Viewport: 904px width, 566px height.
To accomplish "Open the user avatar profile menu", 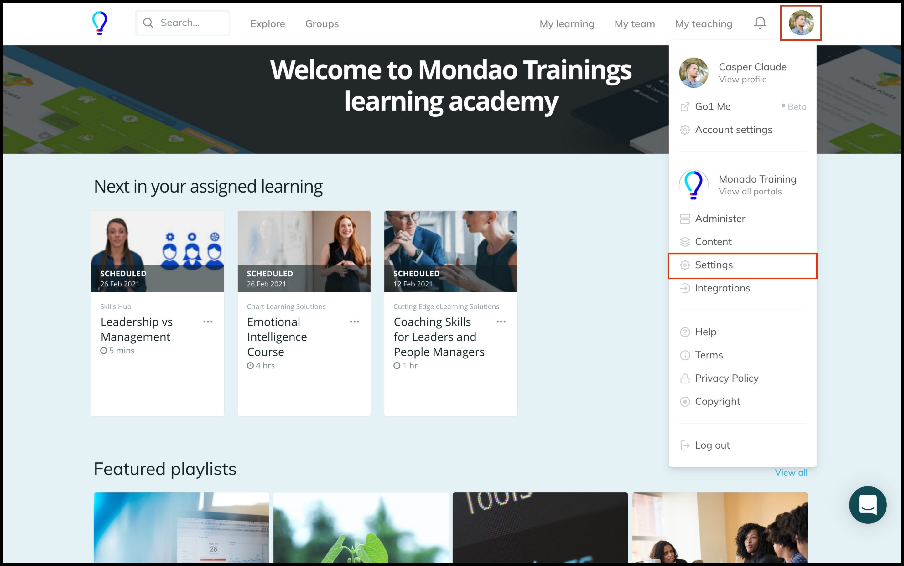I will pos(801,23).
